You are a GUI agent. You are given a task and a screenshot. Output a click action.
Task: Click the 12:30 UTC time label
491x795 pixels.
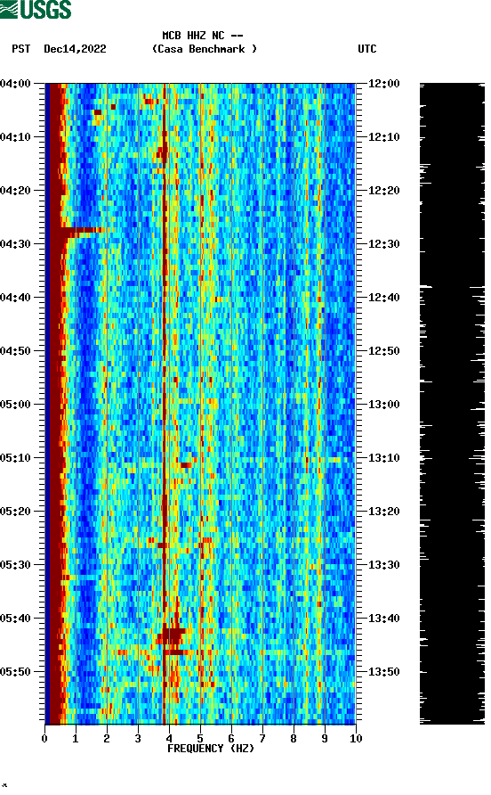pyautogui.click(x=383, y=244)
